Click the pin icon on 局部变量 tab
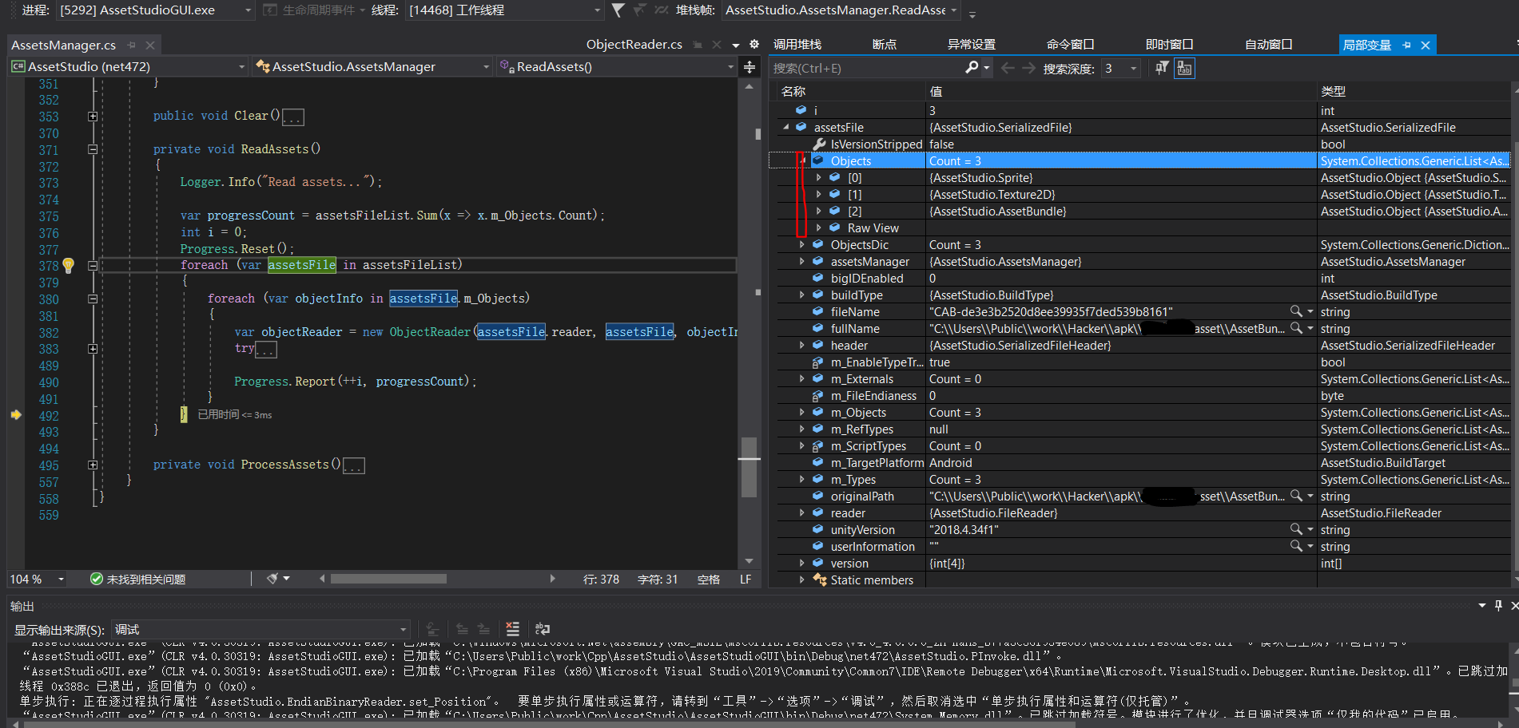 click(1406, 45)
